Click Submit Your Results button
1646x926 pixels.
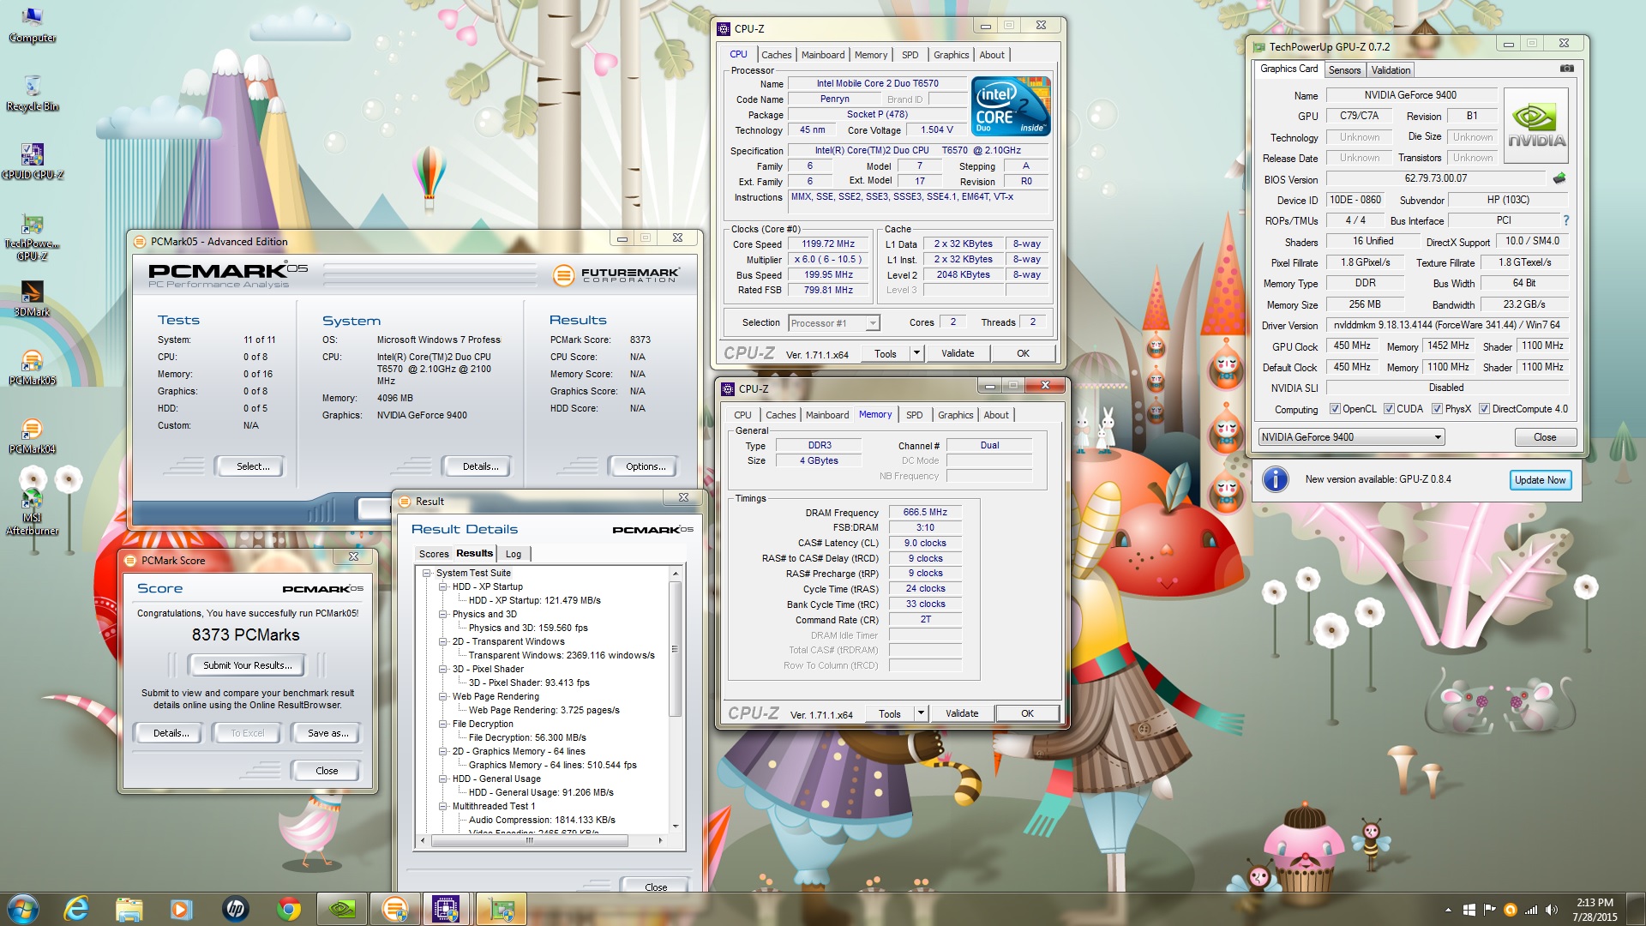[x=247, y=665]
